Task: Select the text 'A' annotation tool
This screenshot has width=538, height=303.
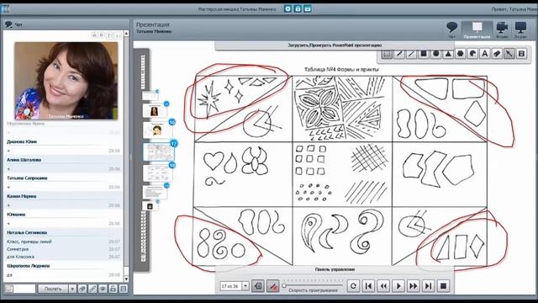Action: coord(485,54)
